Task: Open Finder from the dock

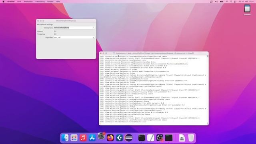Action: [65, 138]
